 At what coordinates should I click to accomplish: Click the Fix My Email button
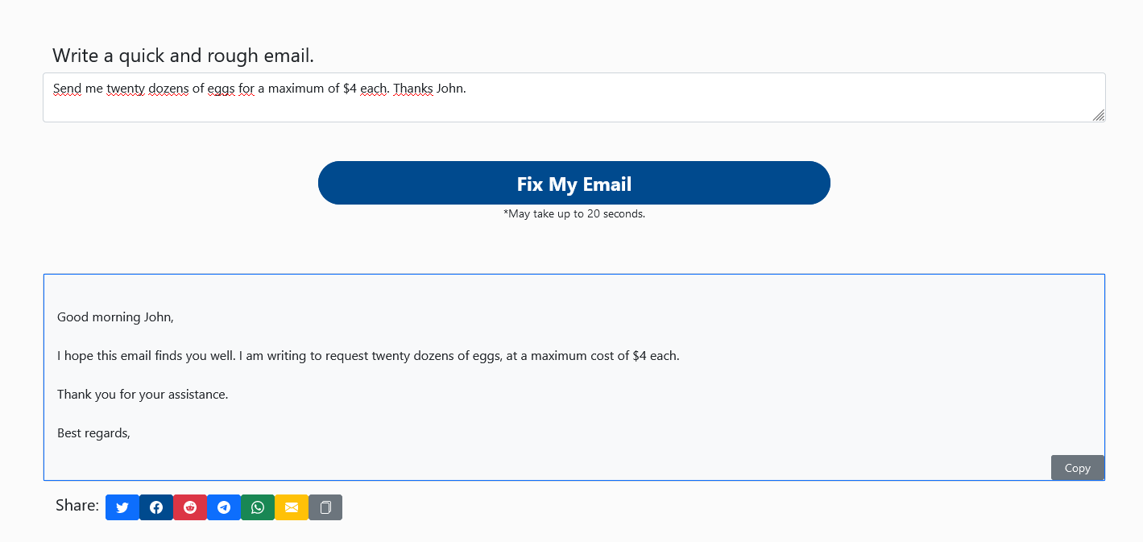point(574,183)
